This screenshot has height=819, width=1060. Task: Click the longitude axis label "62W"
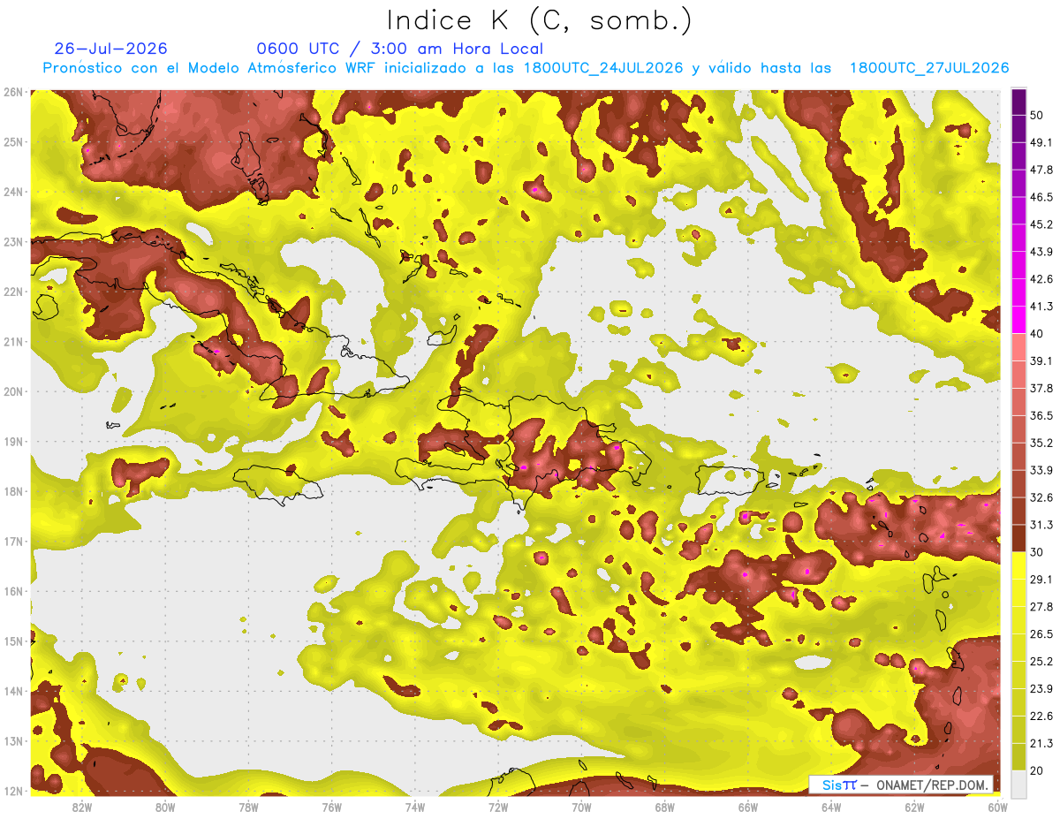[x=914, y=807]
